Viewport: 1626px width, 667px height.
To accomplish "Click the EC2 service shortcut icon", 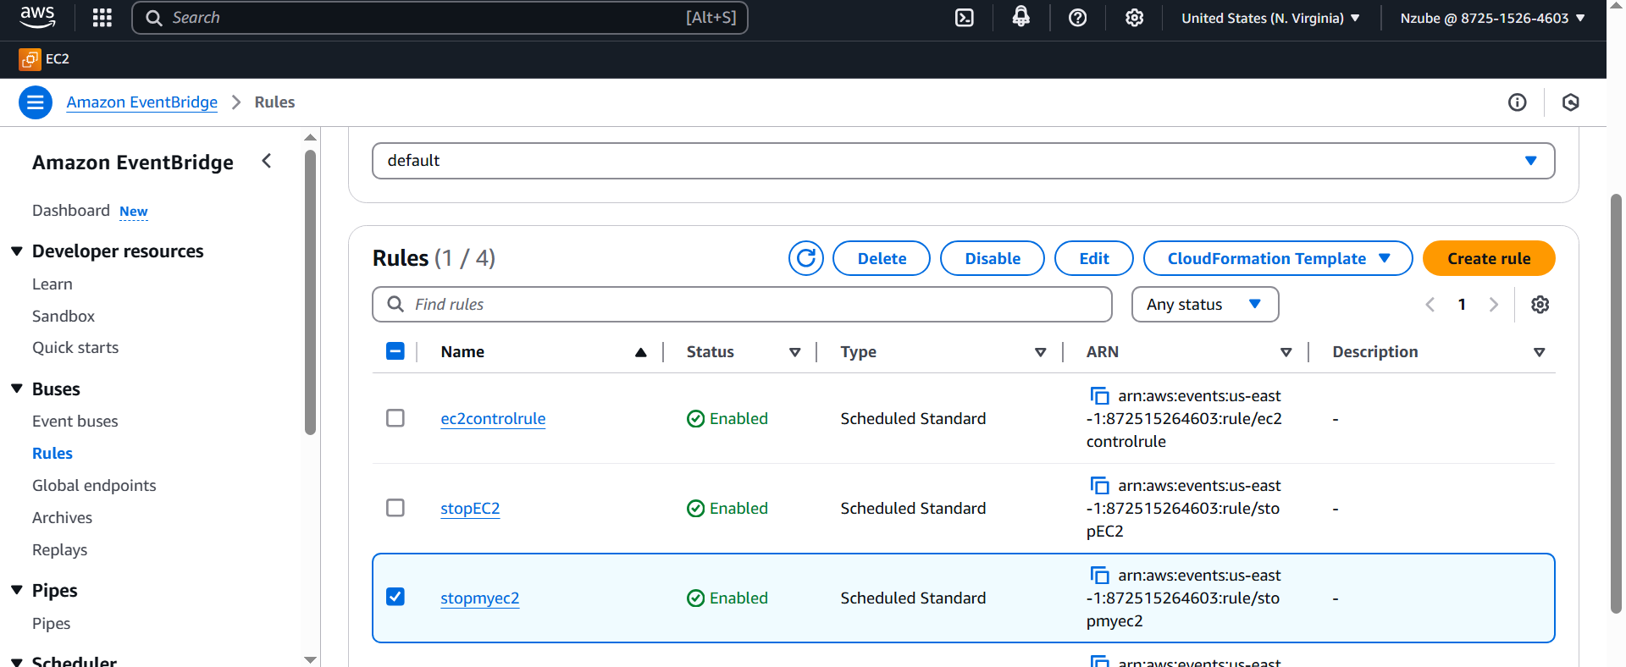I will point(30,59).
